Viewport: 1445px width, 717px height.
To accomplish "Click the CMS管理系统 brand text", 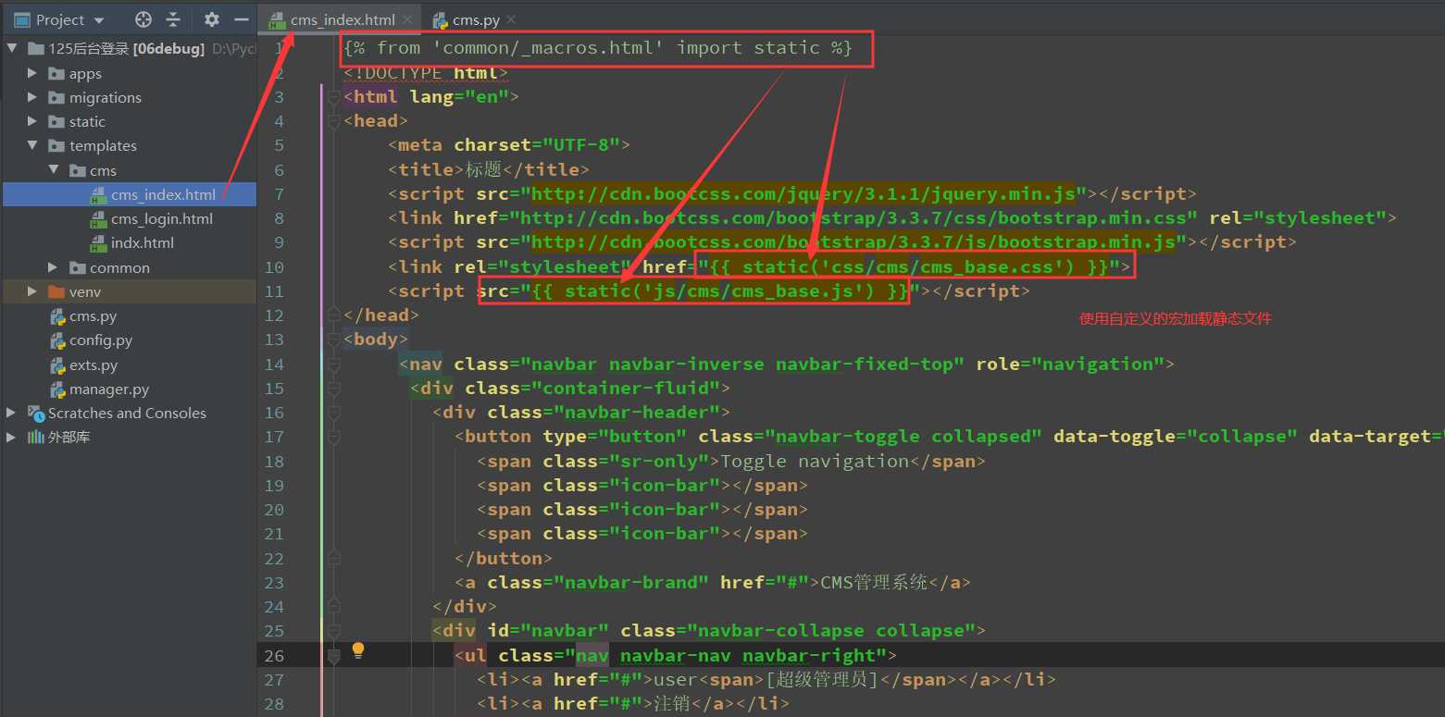I will (x=874, y=582).
